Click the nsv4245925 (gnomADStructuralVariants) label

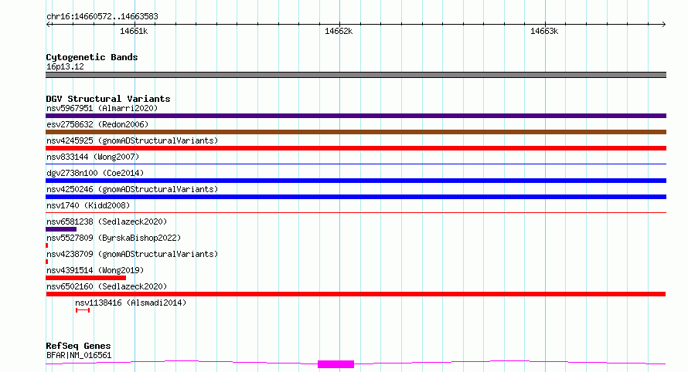132,140
